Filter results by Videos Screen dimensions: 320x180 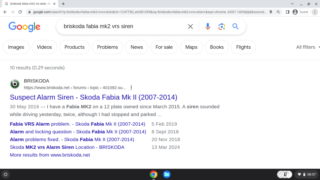tap(44, 47)
